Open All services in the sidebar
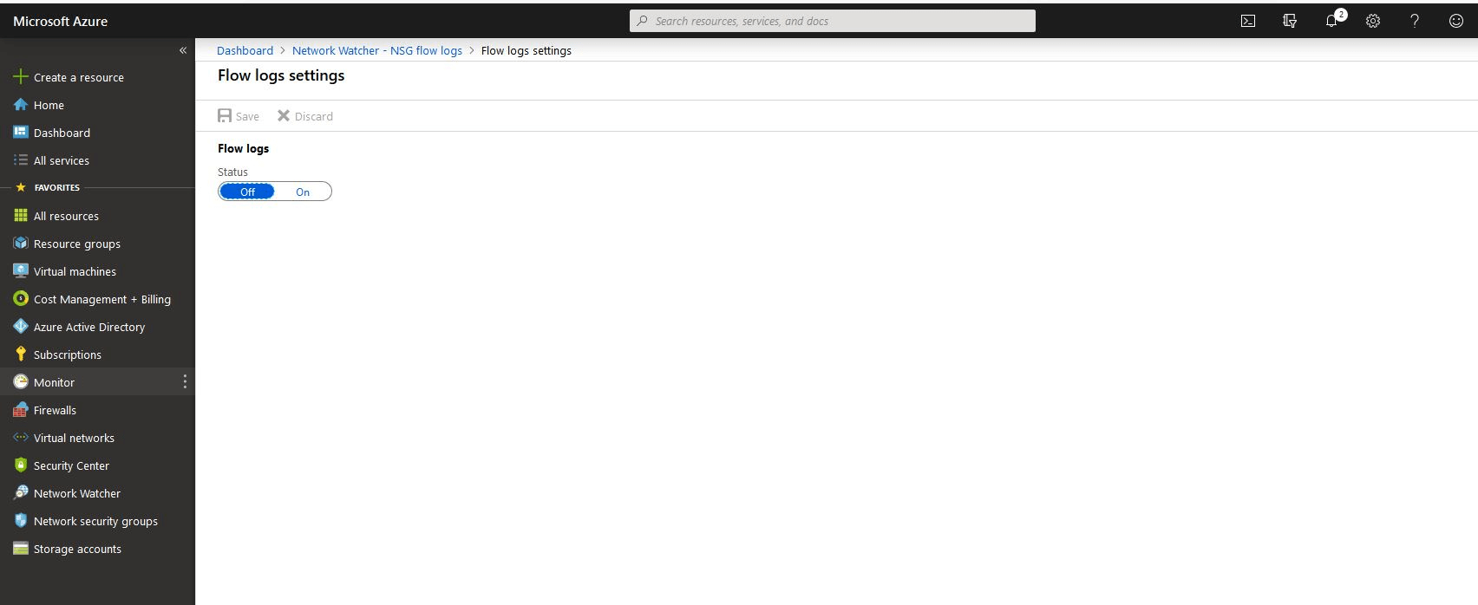The width and height of the screenshot is (1478, 605). tap(62, 160)
